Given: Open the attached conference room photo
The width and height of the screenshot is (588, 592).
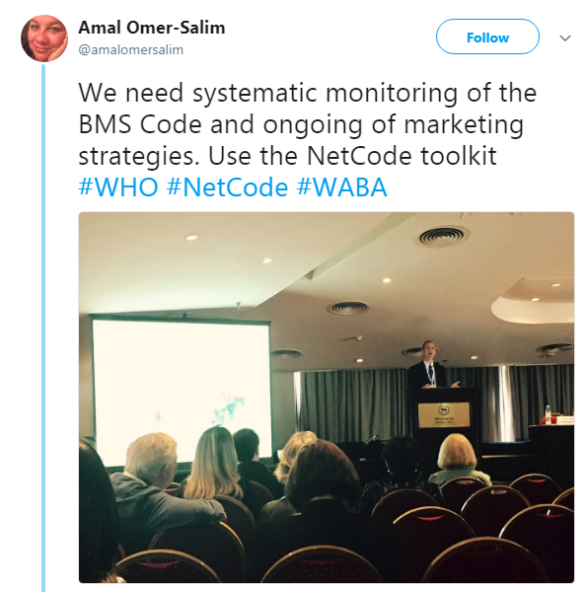Looking at the screenshot, I should click(327, 398).
